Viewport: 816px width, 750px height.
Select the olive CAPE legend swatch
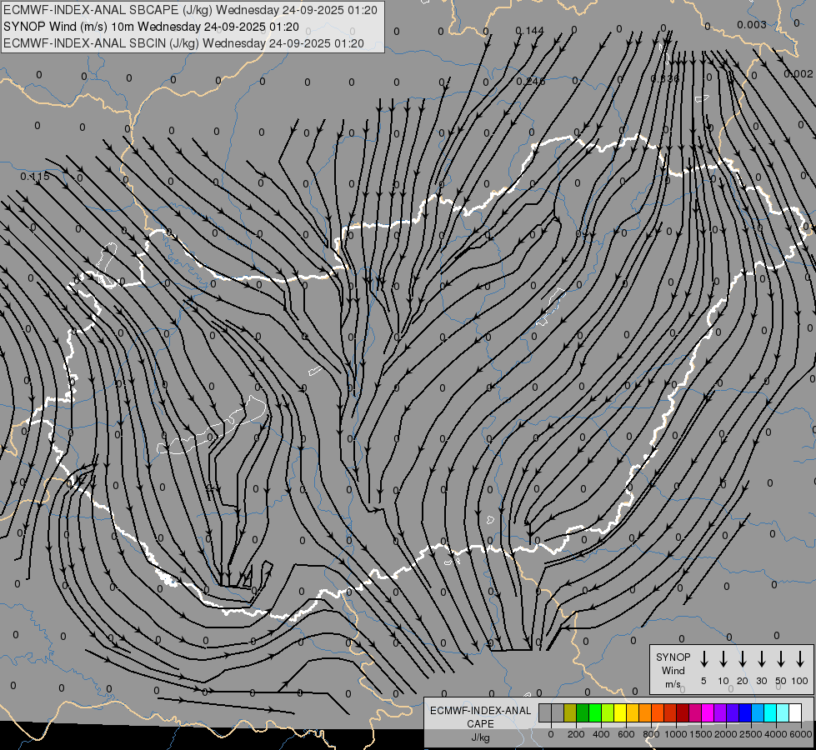(570, 712)
